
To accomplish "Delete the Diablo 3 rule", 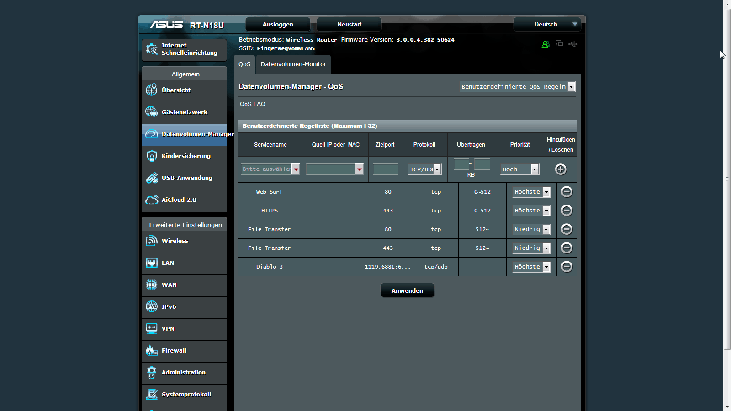I will tap(567, 267).
